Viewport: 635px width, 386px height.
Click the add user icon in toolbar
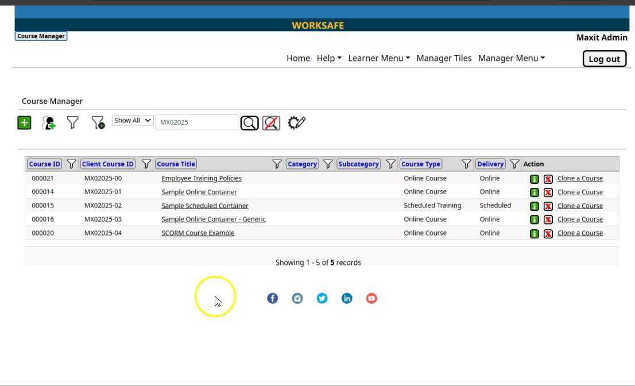click(x=49, y=122)
